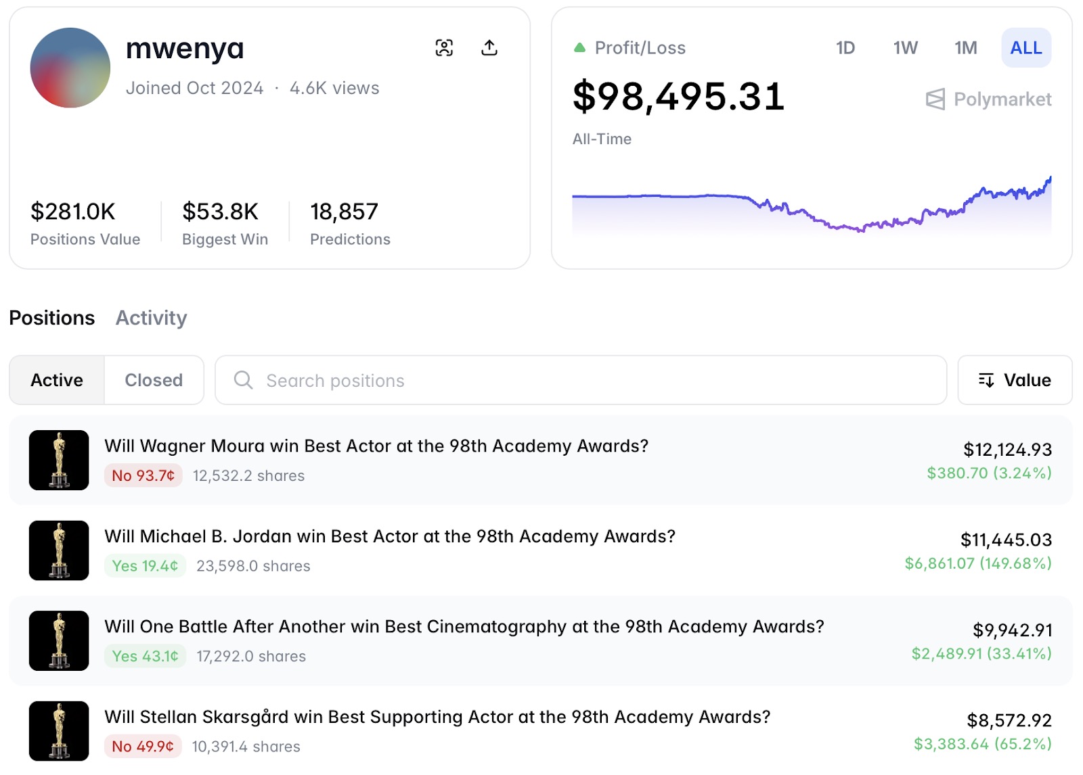1083x775 pixels.
Task: Select the 1D profit/loss range
Action: (x=845, y=48)
